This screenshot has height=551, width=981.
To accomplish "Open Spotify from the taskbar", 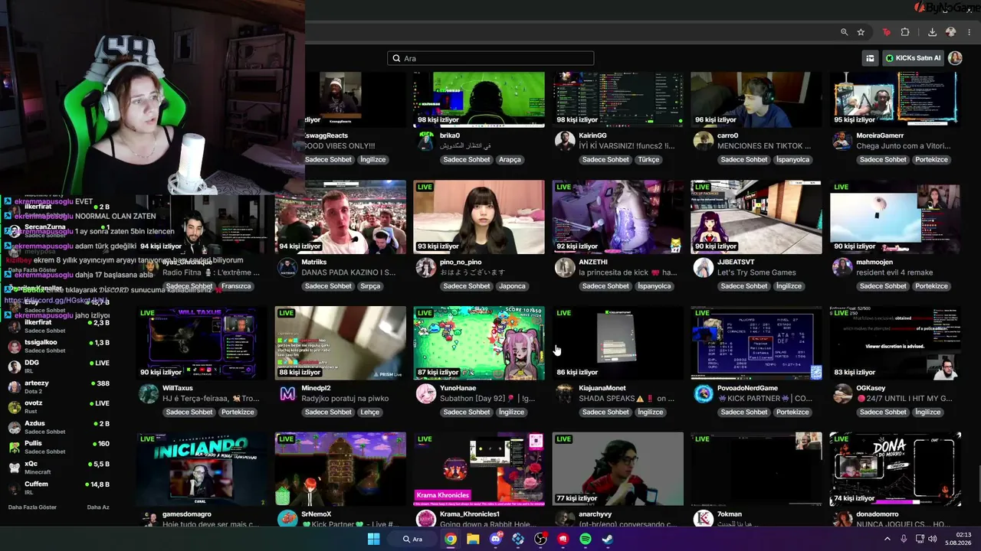I will pos(586,539).
